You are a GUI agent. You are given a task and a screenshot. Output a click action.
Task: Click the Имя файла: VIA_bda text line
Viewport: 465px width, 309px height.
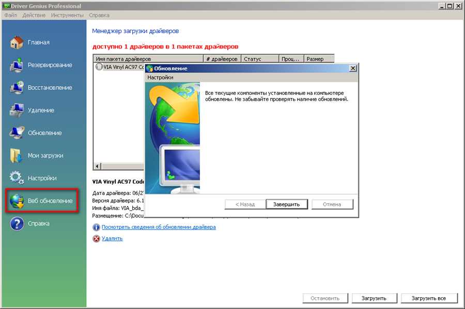coord(118,208)
